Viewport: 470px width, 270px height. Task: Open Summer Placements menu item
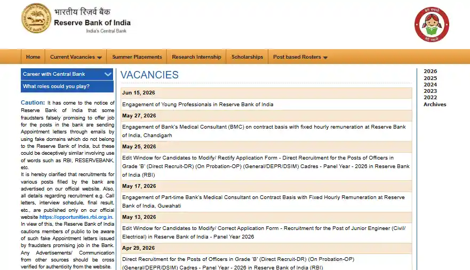(x=137, y=57)
